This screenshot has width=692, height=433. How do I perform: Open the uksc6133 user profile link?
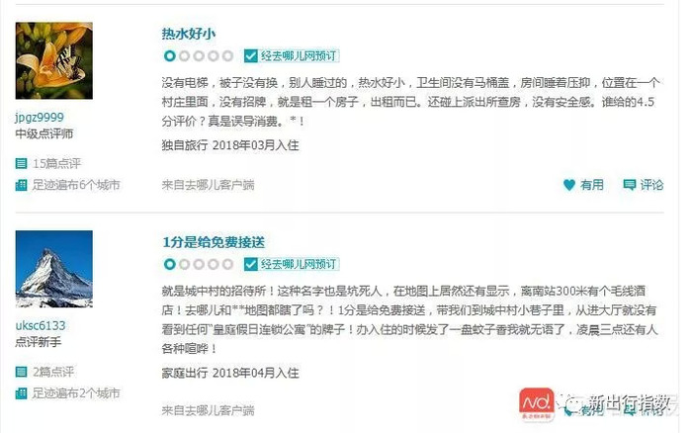coord(41,326)
